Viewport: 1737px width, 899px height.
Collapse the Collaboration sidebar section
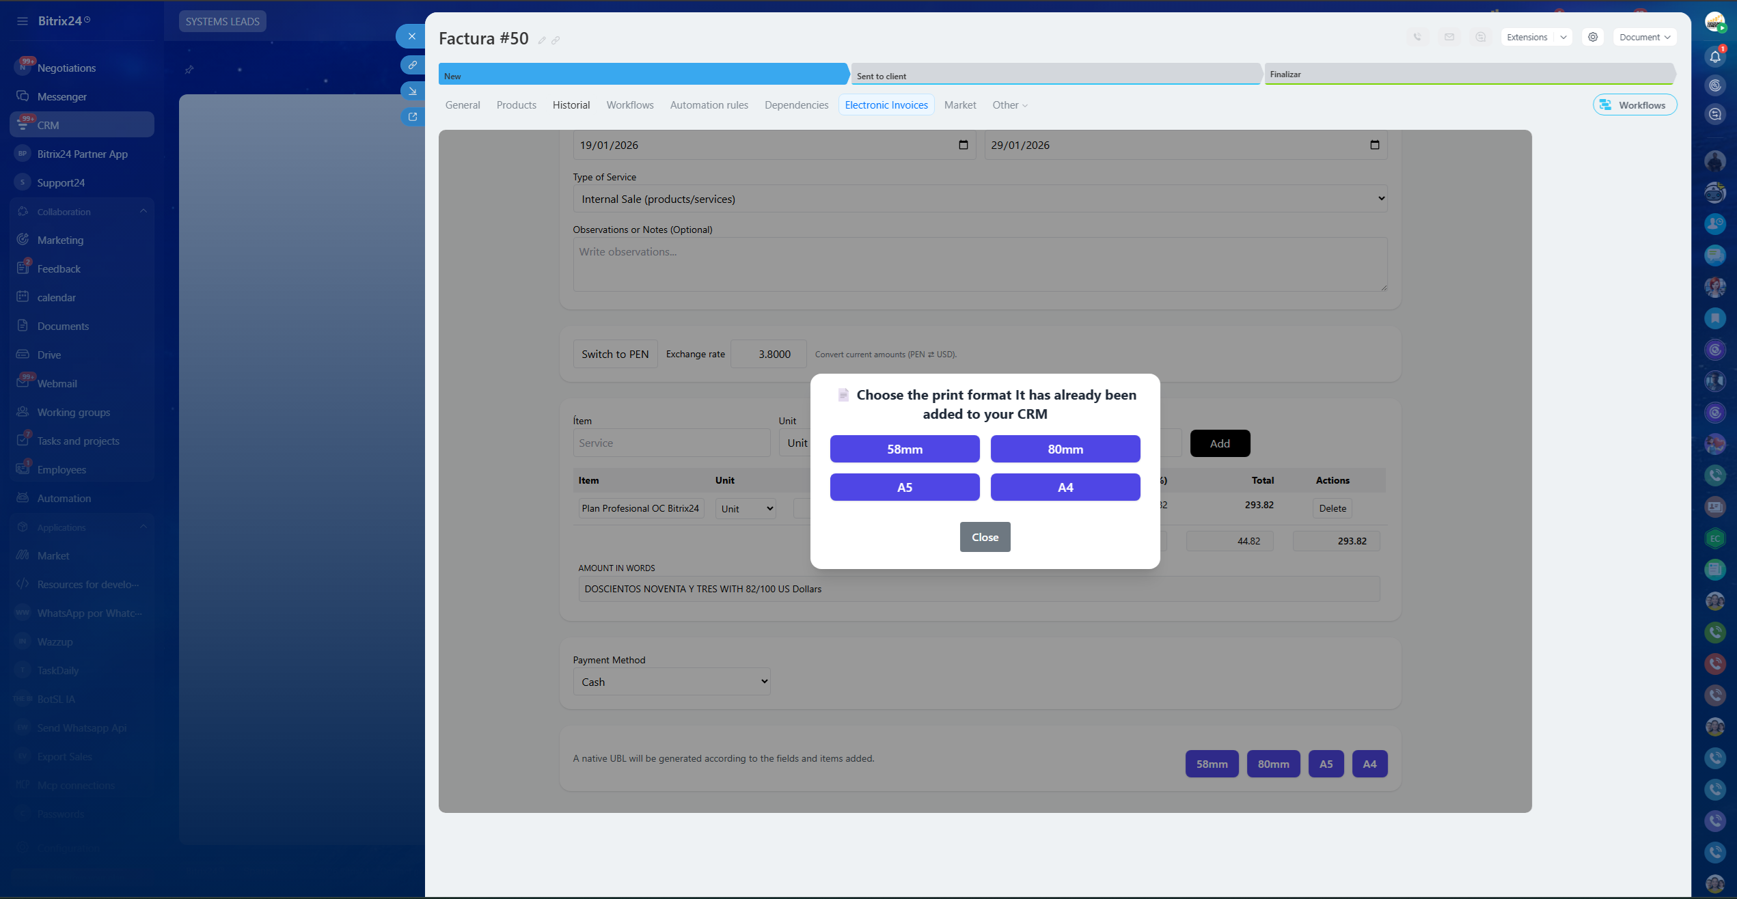143,211
